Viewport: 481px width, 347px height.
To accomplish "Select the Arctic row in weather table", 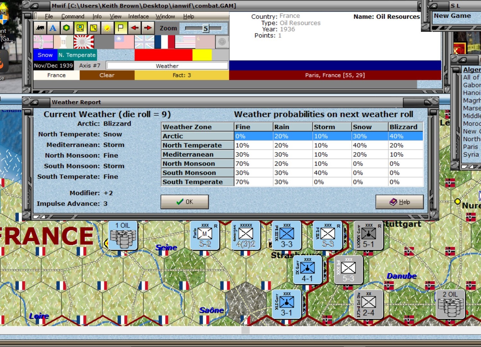I will tap(292, 136).
